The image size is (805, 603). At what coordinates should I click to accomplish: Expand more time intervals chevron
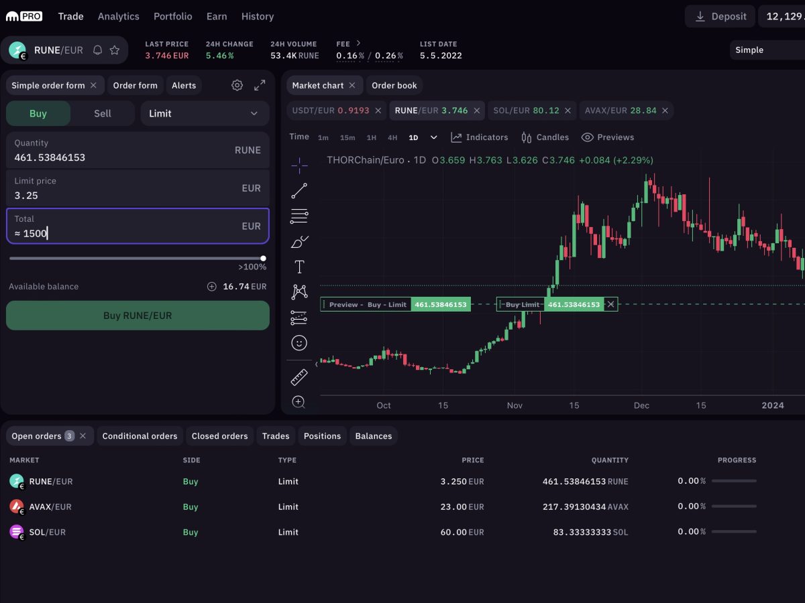pos(434,137)
